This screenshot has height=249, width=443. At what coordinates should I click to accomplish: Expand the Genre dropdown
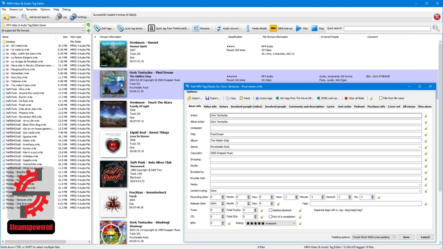click(x=420, y=147)
